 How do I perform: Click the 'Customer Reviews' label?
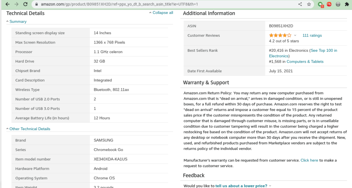pos(203,35)
